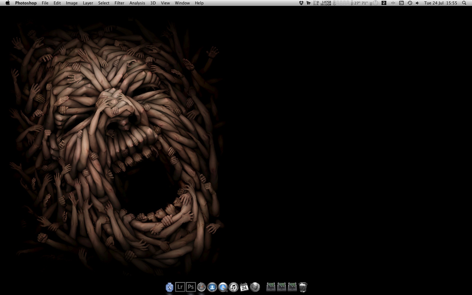The image size is (472, 295).
Task: Open iCal calendar icon showing 24
Action: click(244, 287)
